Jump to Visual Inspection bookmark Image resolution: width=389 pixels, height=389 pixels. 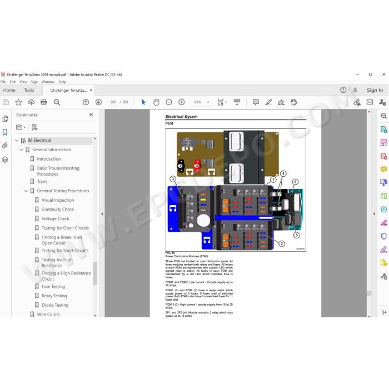tap(58, 200)
